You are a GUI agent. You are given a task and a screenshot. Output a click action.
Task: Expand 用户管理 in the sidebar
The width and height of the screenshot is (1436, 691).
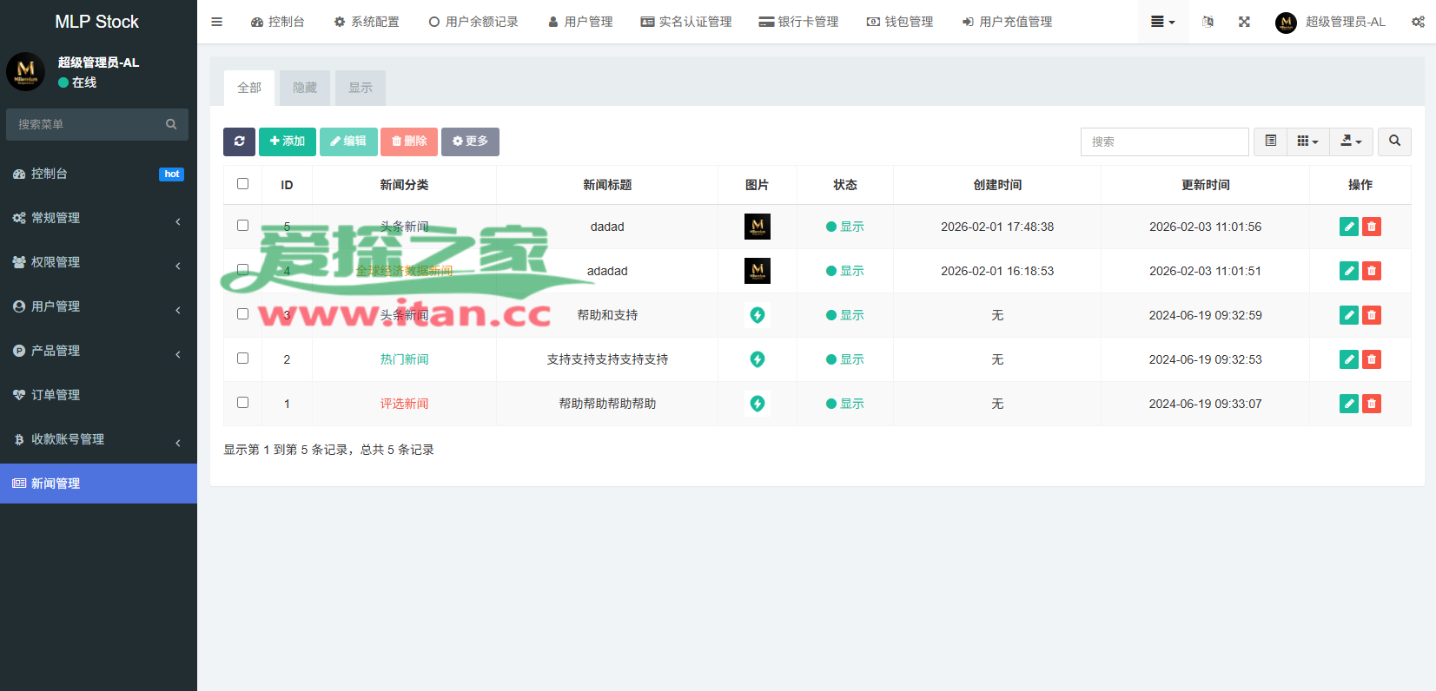click(x=96, y=306)
